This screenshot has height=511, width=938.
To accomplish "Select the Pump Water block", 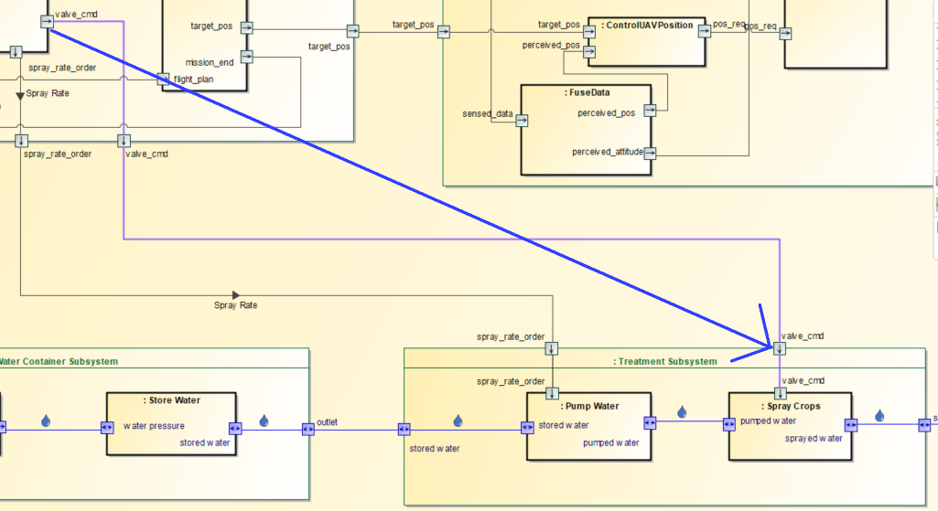I will 588,426.
